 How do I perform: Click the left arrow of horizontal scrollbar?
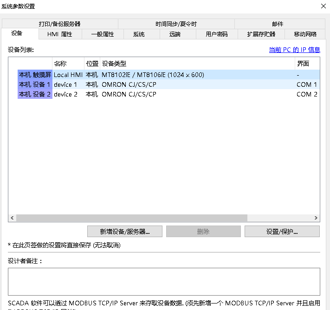[x=12, y=218]
